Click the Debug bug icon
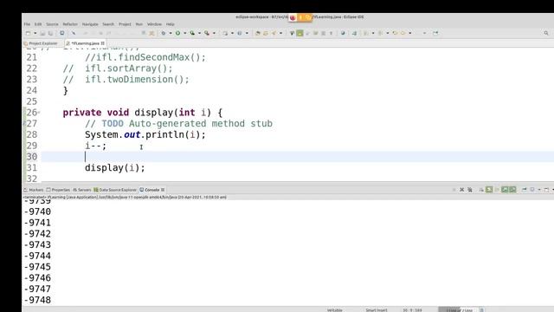This screenshot has height=312, width=554. pos(164,33)
